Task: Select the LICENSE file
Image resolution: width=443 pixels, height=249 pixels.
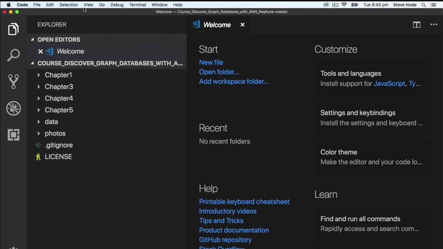Action: pos(107,157)
